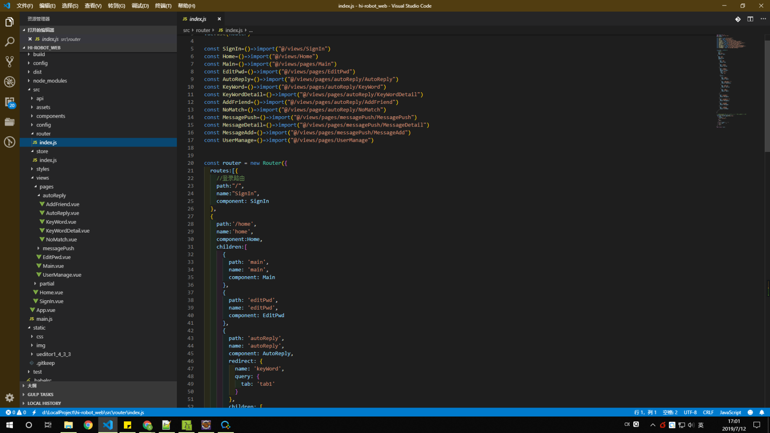Expand the GULP TASKS panel
This screenshot has height=433, width=770.
pyautogui.click(x=98, y=394)
